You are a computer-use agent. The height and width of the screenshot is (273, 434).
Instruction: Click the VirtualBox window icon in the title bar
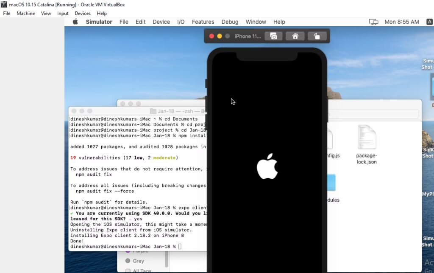click(4, 4)
